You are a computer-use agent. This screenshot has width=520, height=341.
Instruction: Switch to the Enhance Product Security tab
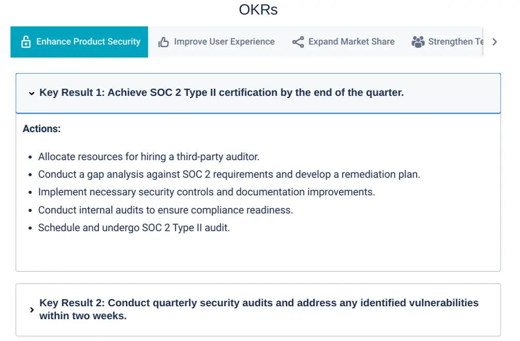click(x=88, y=41)
